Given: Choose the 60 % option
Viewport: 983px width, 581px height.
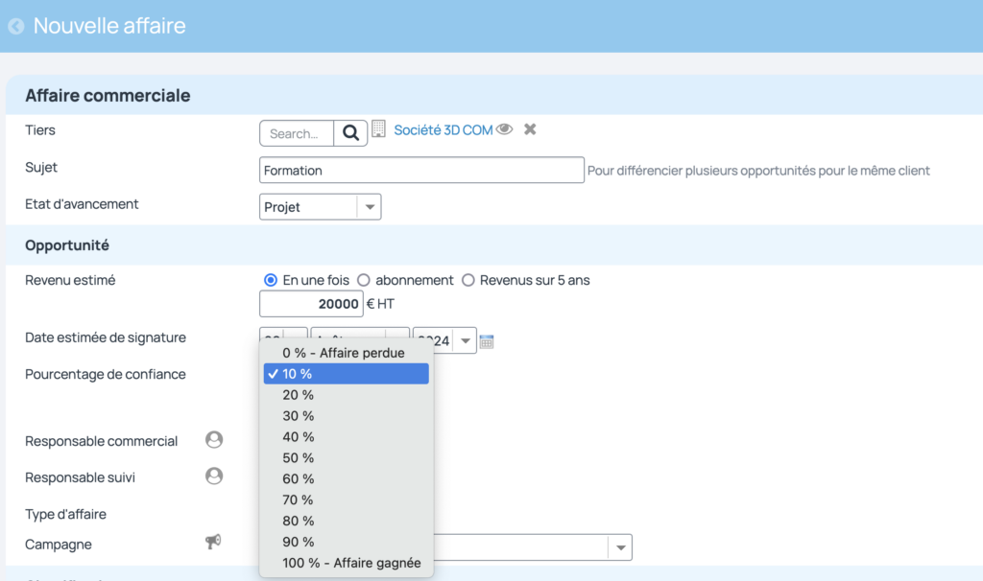Looking at the screenshot, I should click(x=346, y=479).
